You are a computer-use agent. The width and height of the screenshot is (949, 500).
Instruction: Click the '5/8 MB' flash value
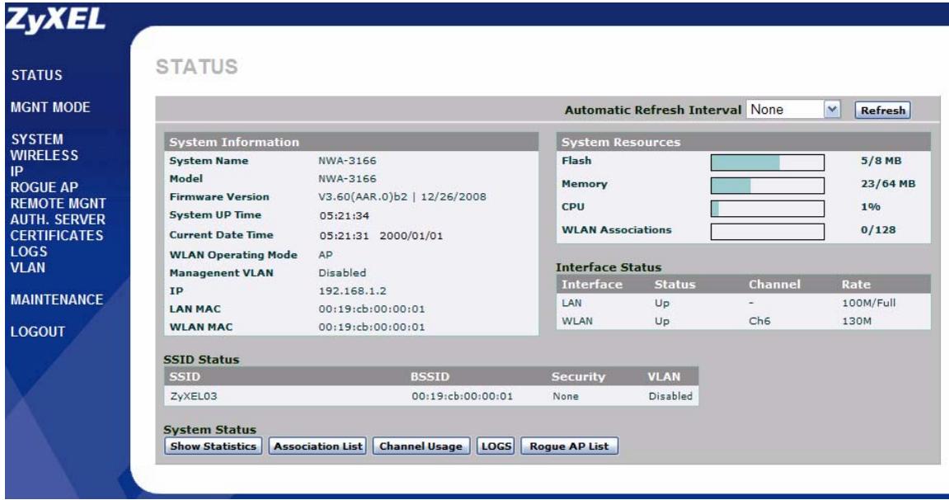click(881, 161)
